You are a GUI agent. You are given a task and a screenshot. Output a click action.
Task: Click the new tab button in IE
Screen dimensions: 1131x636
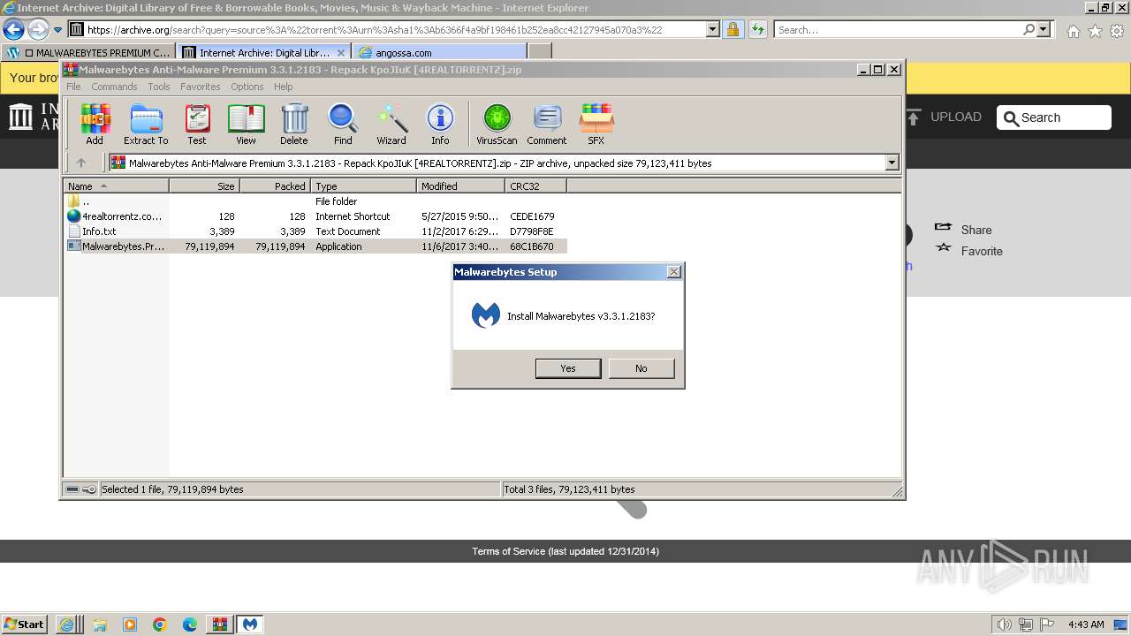click(539, 52)
